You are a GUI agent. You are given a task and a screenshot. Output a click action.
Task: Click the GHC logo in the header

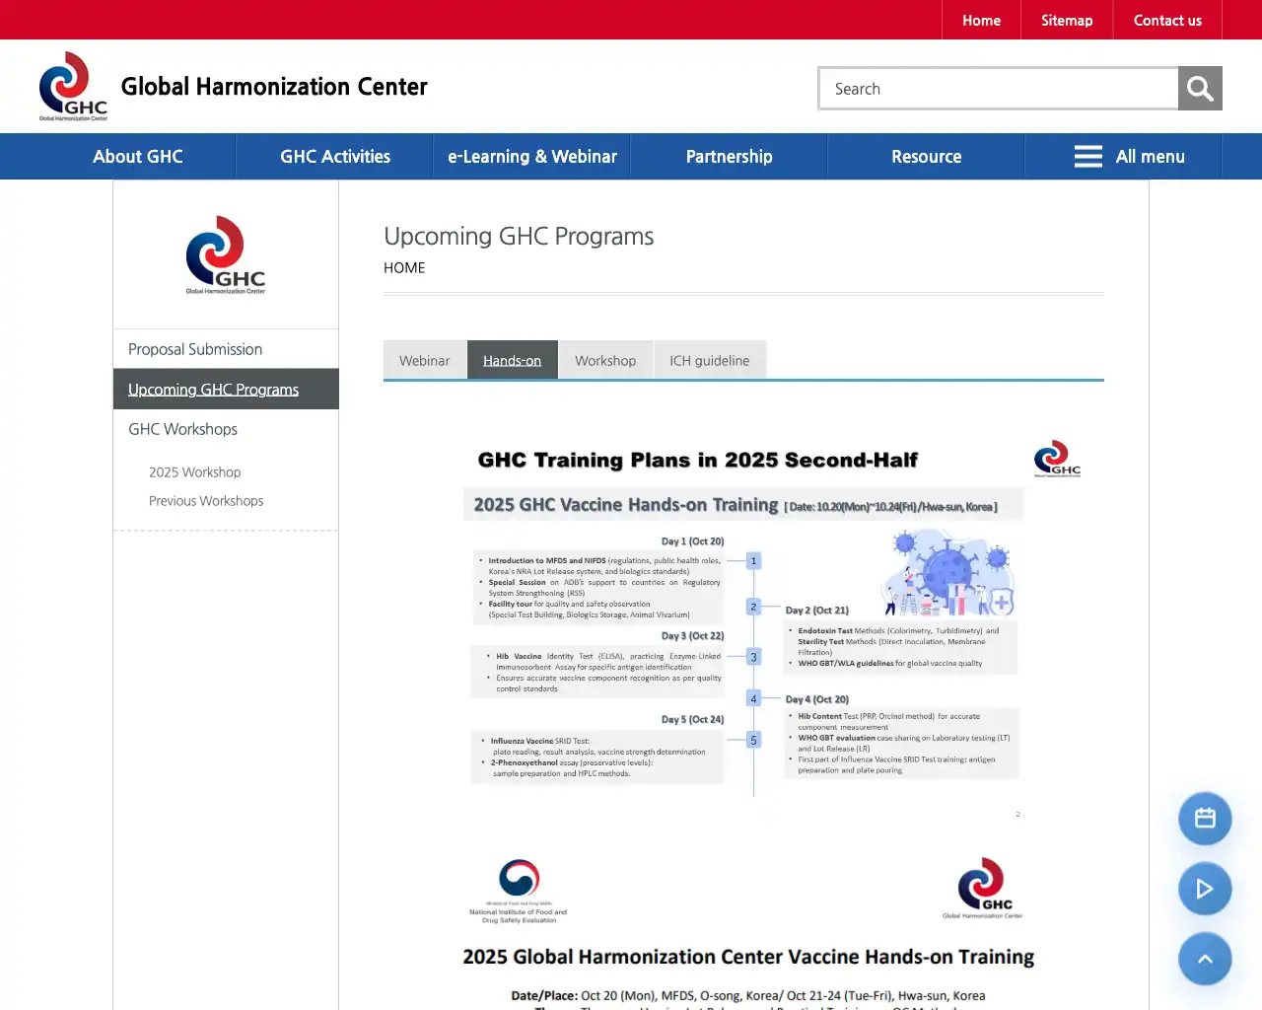click(x=73, y=87)
